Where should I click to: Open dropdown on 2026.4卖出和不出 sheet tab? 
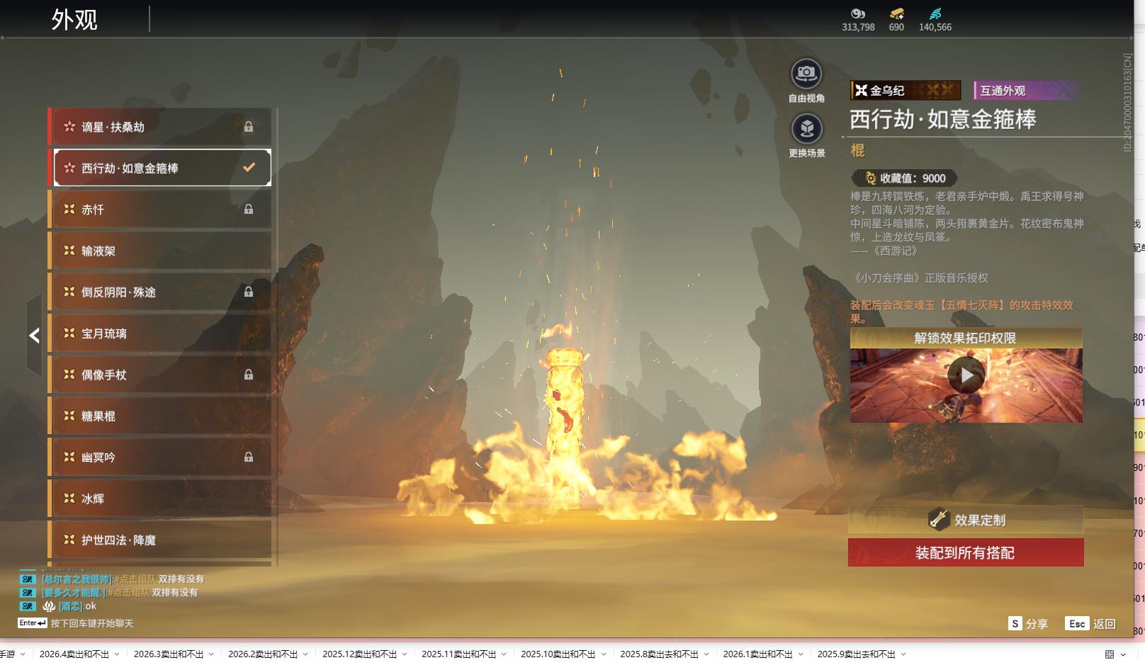tap(117, 654)
